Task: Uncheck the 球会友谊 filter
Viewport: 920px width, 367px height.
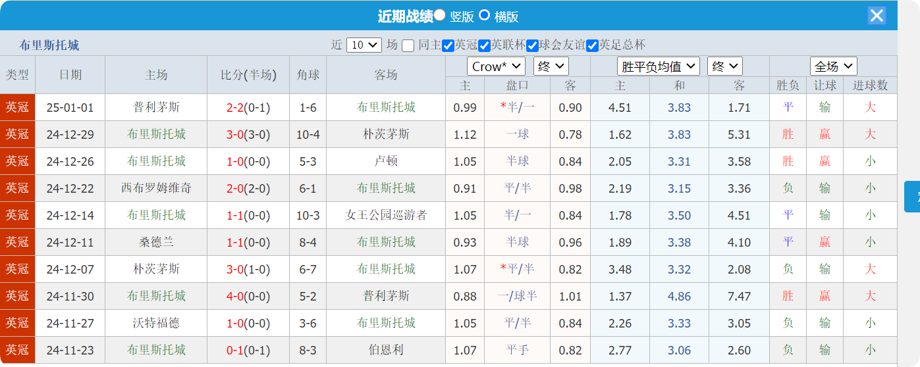Action: (x=533, y=46)
